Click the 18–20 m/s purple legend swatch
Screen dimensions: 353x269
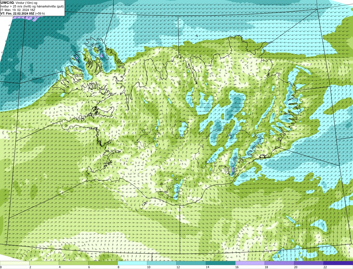pyautogui.click(x=279, y=263)
